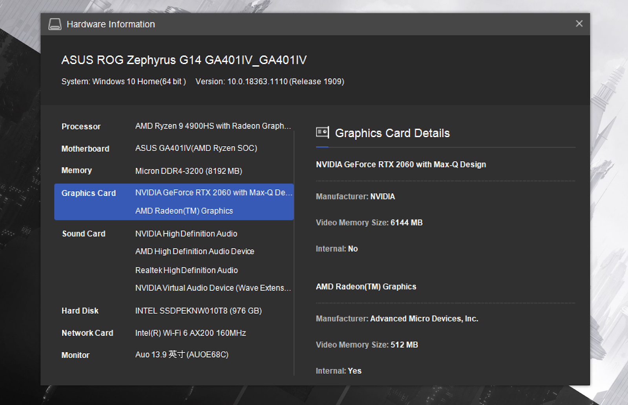The width and height of the screenshot is (628, 405).
Task: Click the ASUS ROG Zephyrus G14 model title
Action: point(184,60)
